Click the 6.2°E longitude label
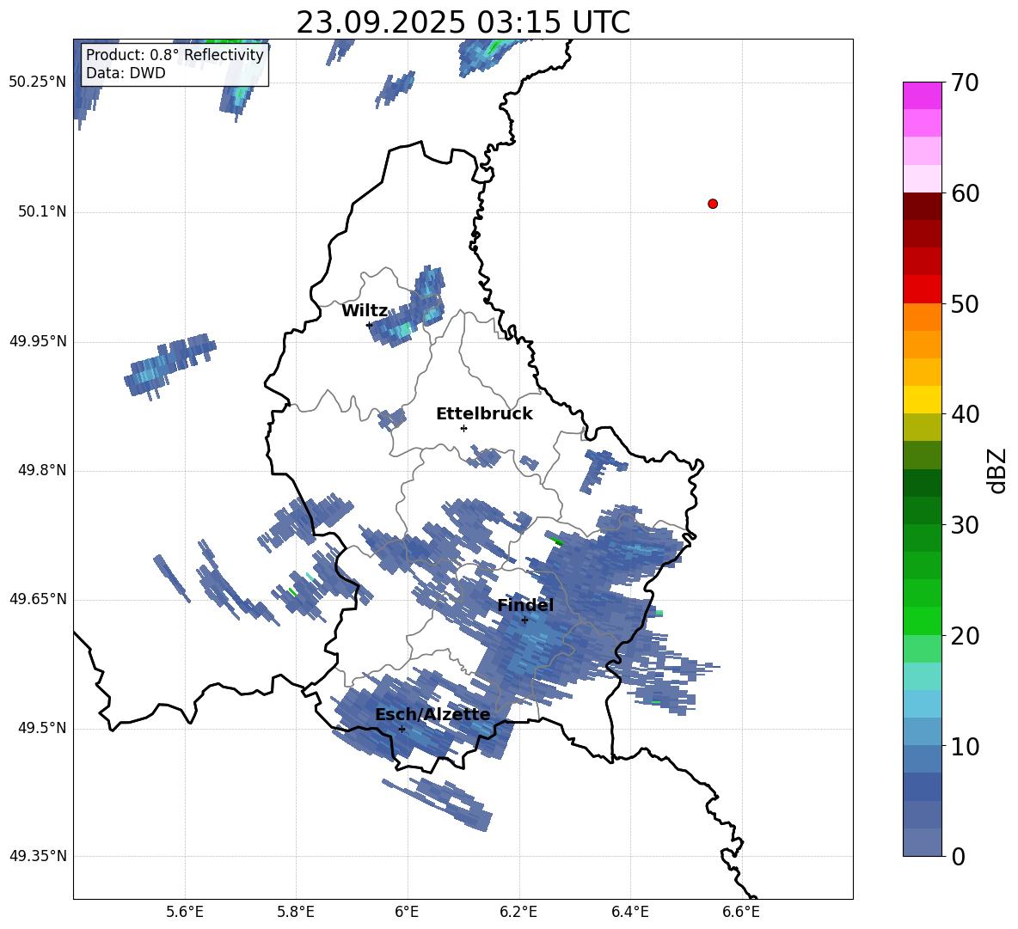Viewport: 1018px width, 929px height. tap(518, 912)
